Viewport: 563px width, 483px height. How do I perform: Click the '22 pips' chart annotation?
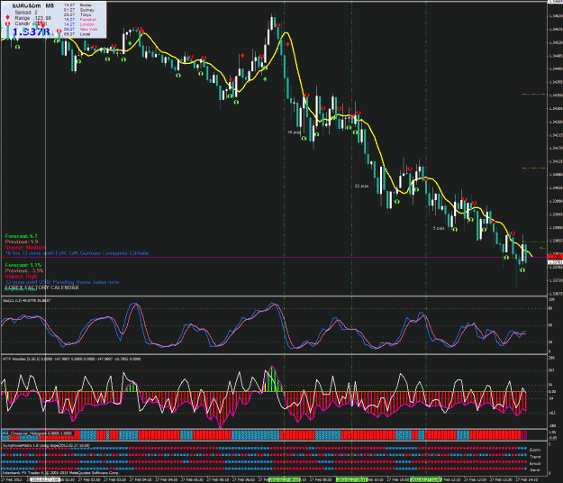tap(361, 186)
